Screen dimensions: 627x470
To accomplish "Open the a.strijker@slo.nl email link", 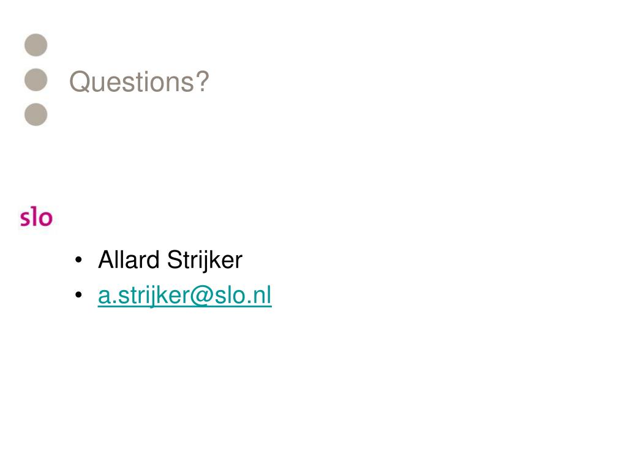I will point(185,296).
